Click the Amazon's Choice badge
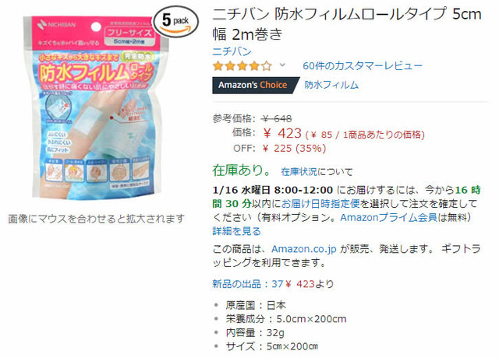 point(256,85)
